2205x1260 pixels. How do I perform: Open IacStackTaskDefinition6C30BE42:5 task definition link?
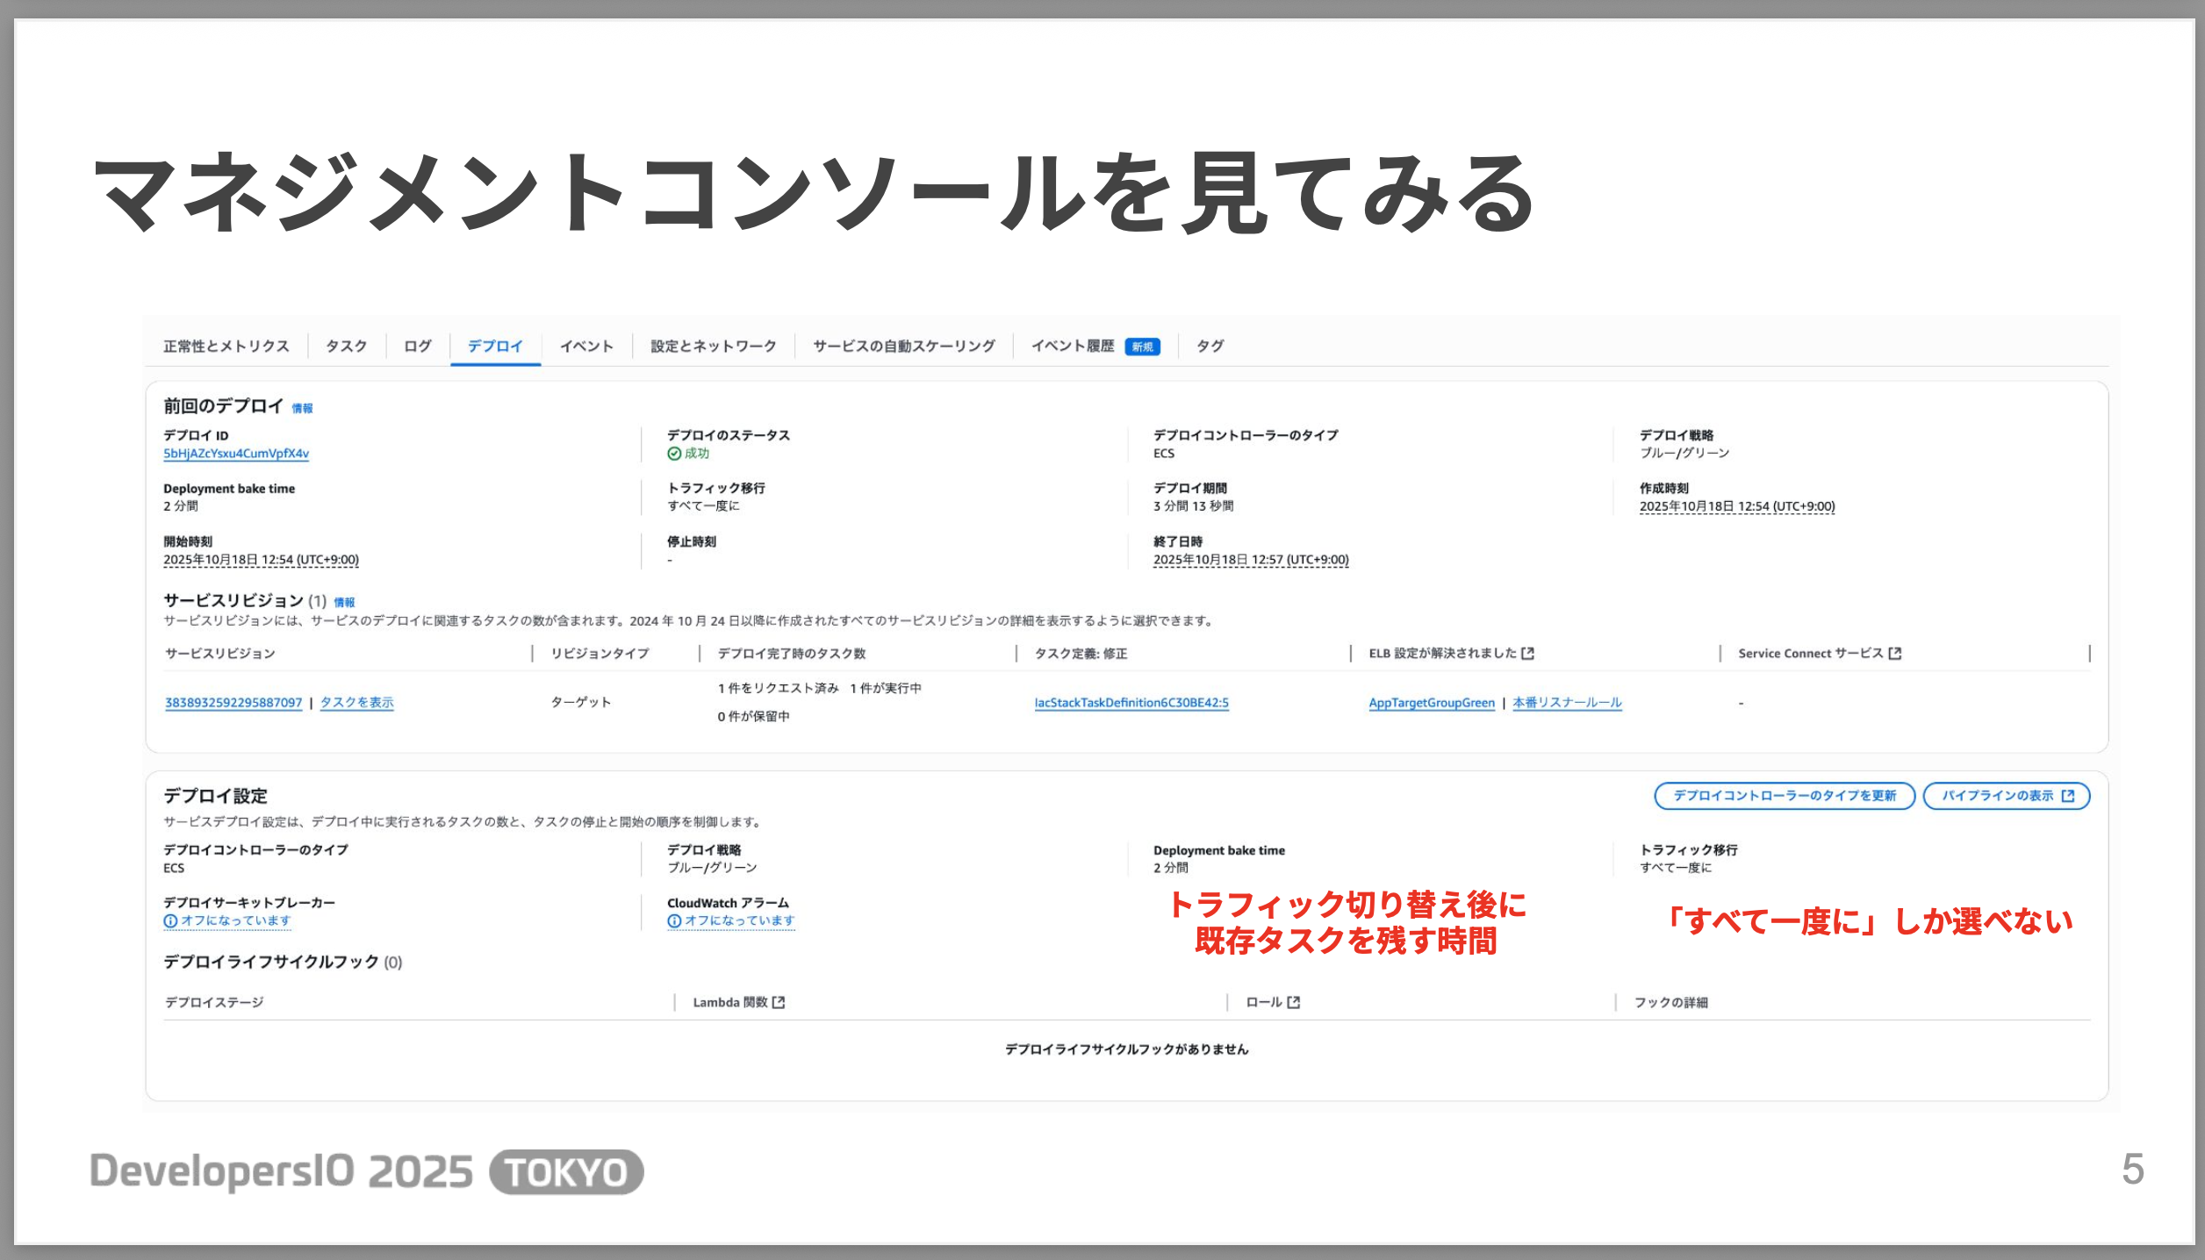(1131, 703)
